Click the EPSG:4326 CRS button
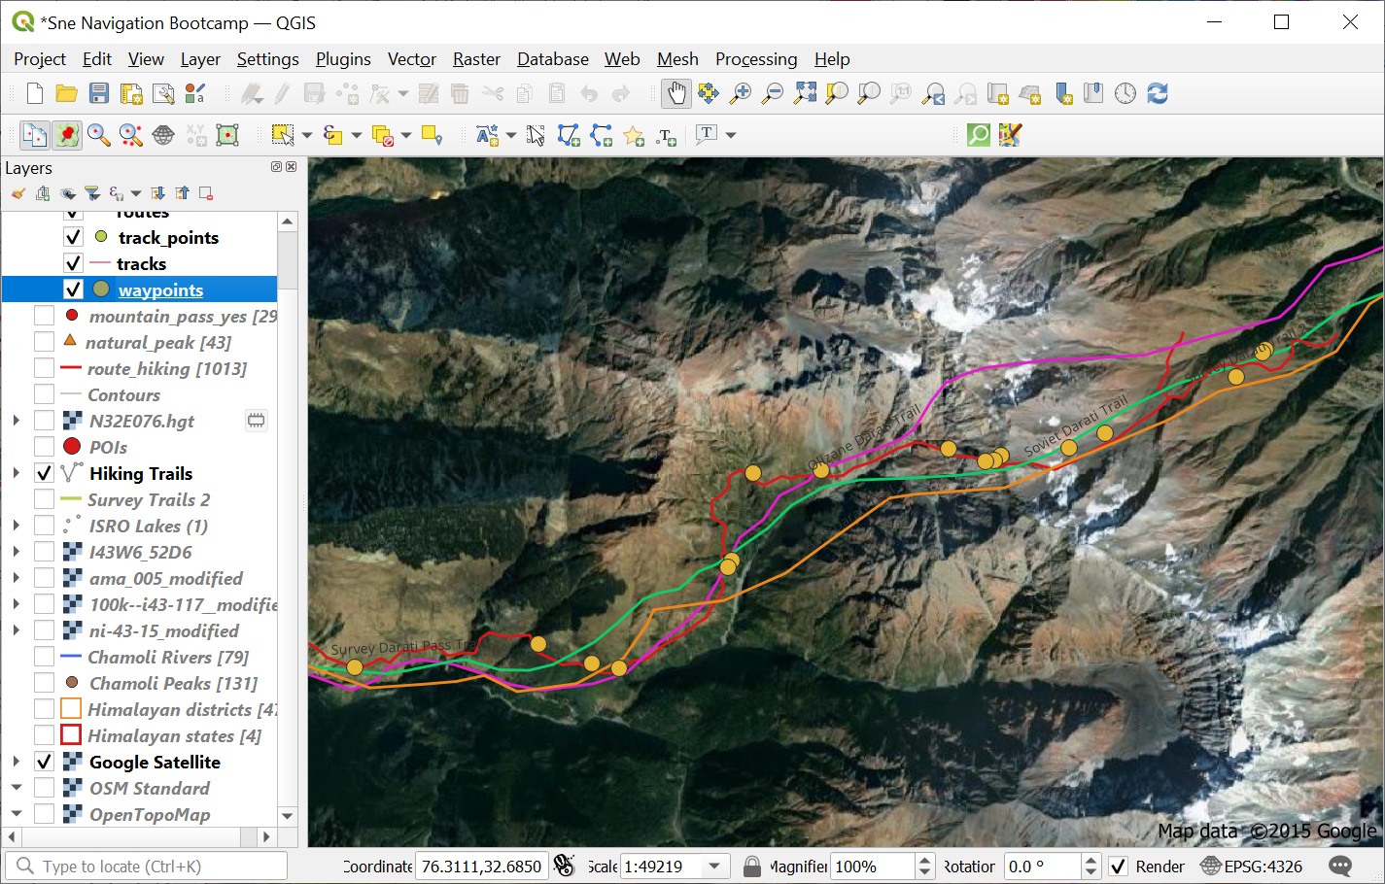Image resolution: width=1385 pixels, height=884 pixels. [1252, 867]
